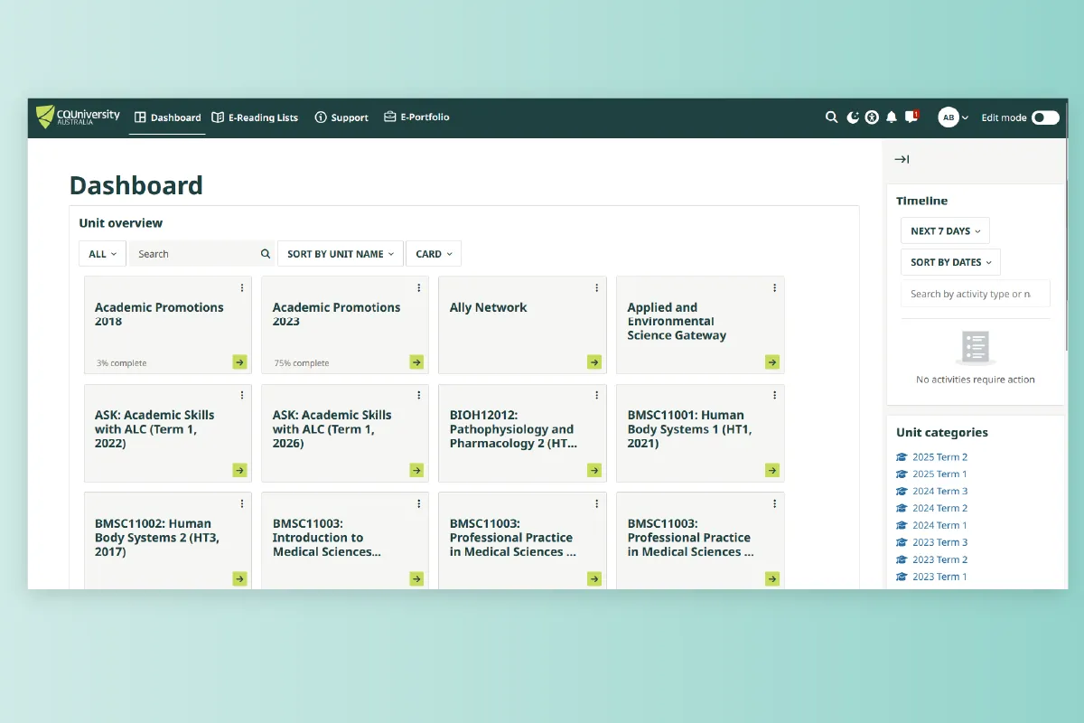Open options menu for ASK Term 1, 2022
The image size is (1084, 723).
pyautogui.click(x=242, y=396)
